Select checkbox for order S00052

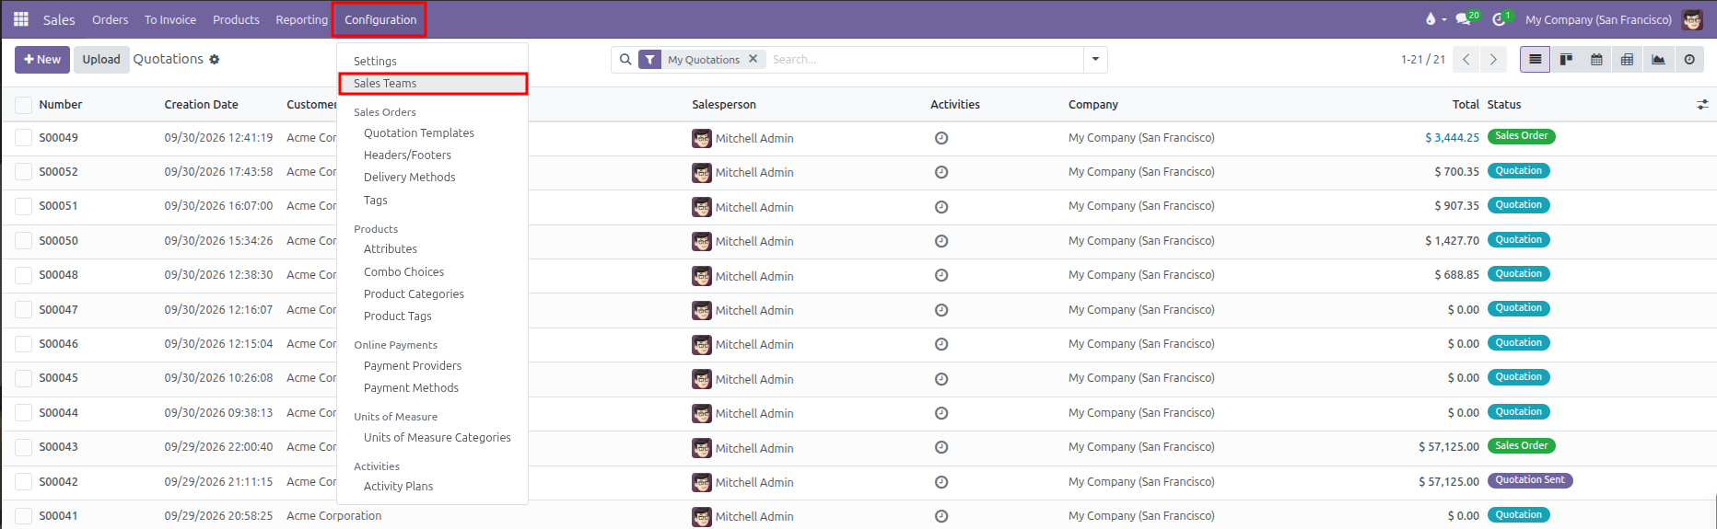click(x=23, y=172)
